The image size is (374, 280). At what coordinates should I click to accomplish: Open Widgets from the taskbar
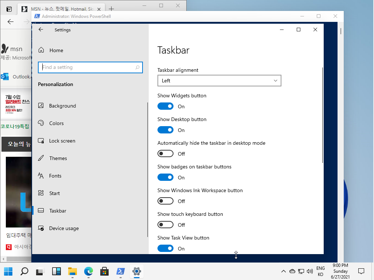56,271
